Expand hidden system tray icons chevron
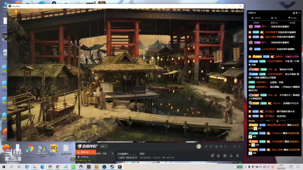Viewport: 303px width, 170px height. pos(245,167)
